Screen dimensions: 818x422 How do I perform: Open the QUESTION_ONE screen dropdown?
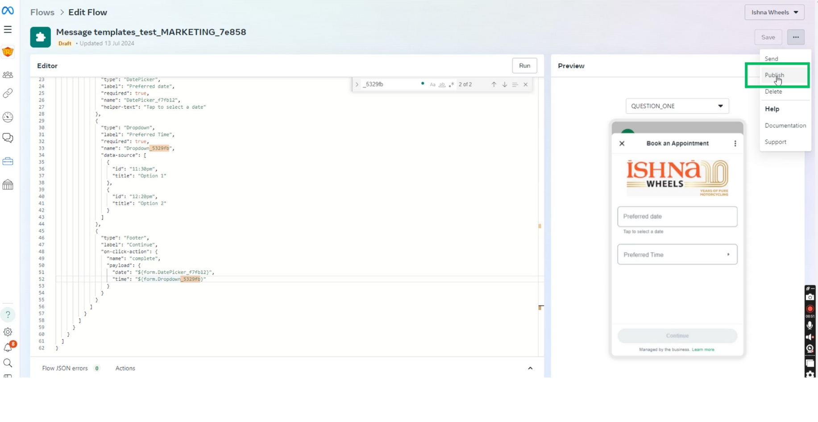tap(677, 106)
